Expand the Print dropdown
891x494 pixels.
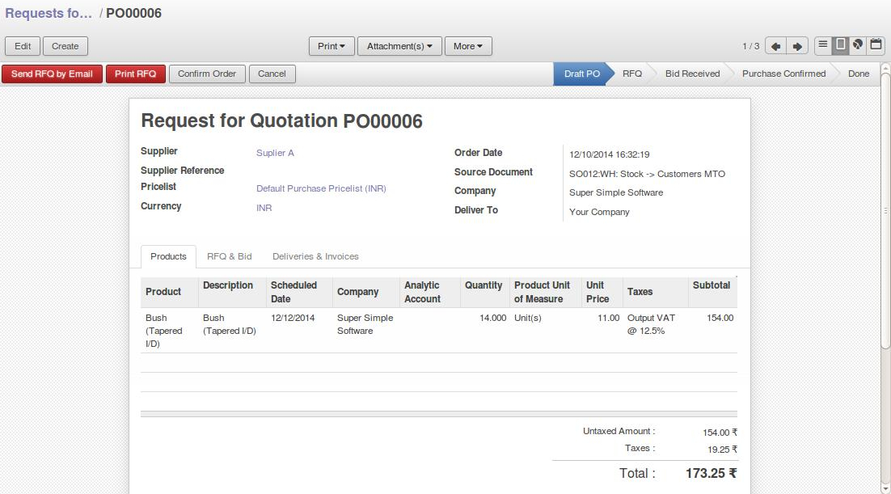click(x=331, y=46)
